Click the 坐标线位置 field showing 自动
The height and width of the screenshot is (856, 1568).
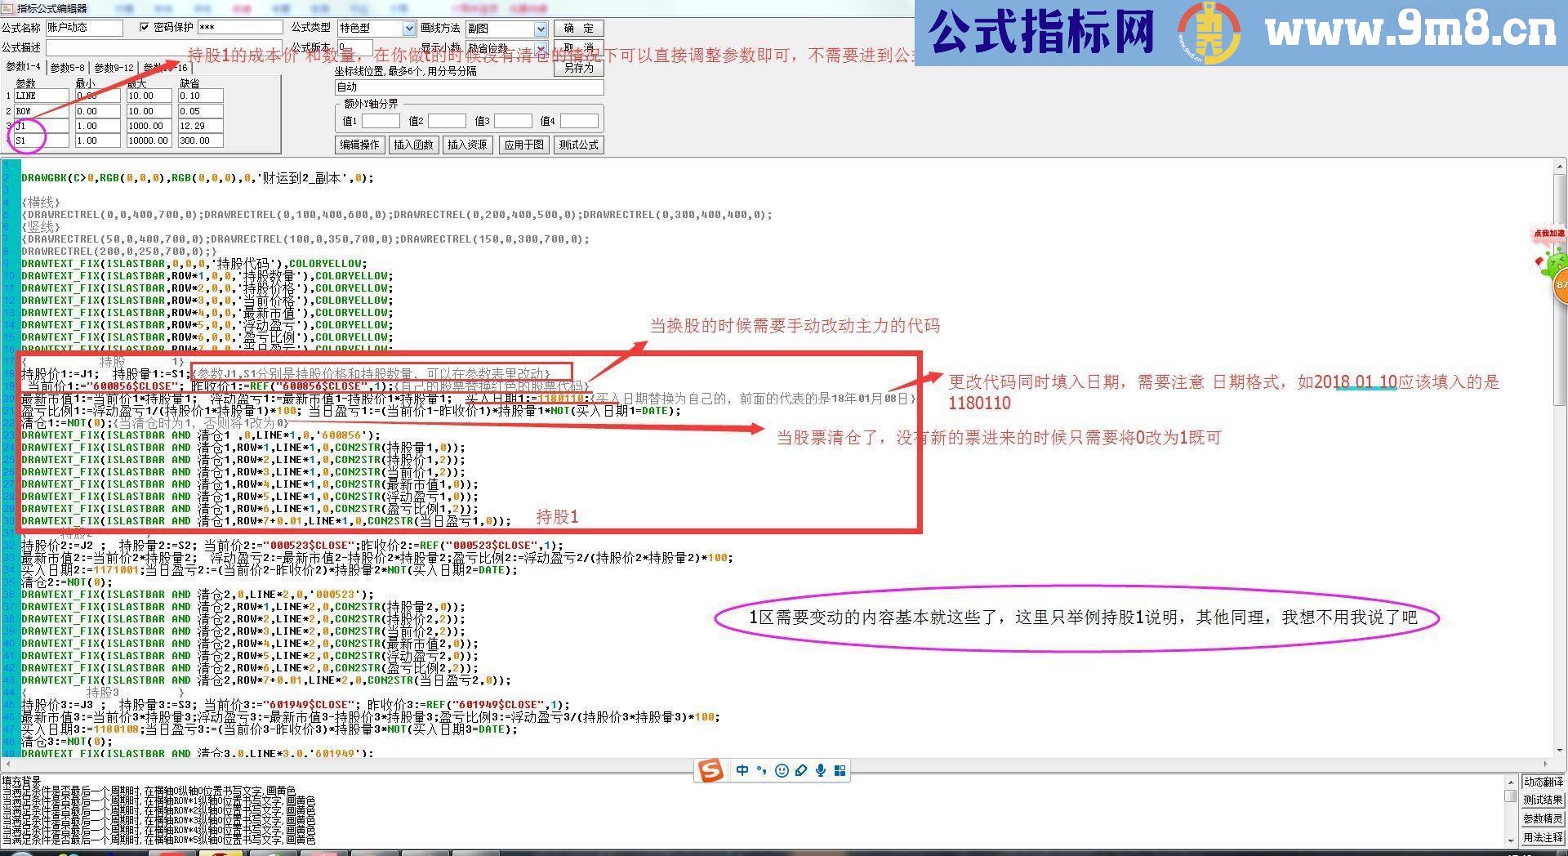pos(470,87)
